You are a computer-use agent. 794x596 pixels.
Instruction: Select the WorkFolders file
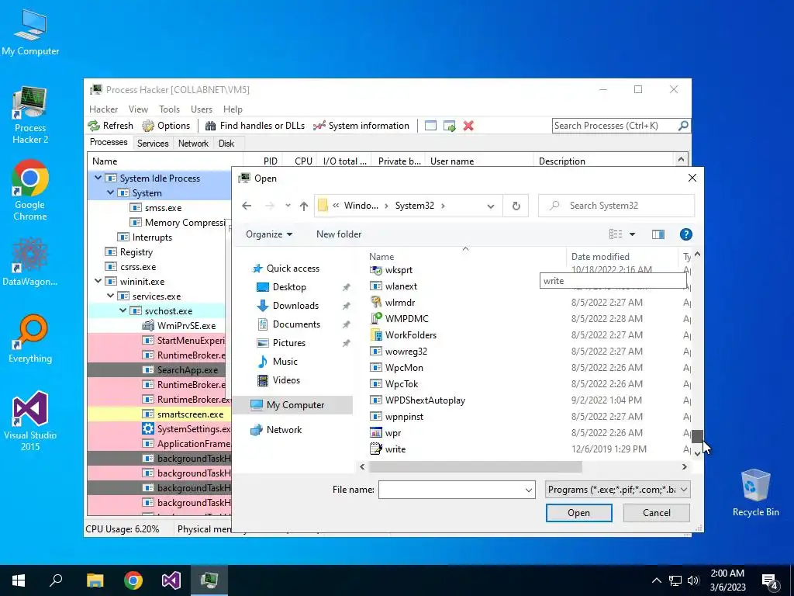403,335
